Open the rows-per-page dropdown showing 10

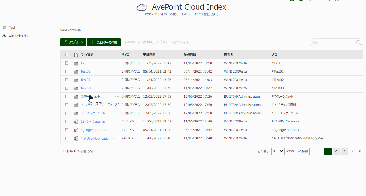coord(278,151)
